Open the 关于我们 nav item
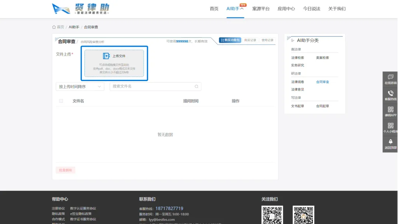 [337, 8]
